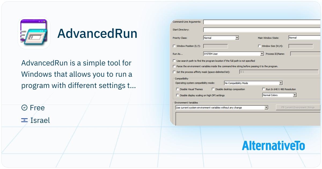This screenshot has height=169, width=322.
Task: Click the AdvancedRun app icon
Action: point(34,33)
